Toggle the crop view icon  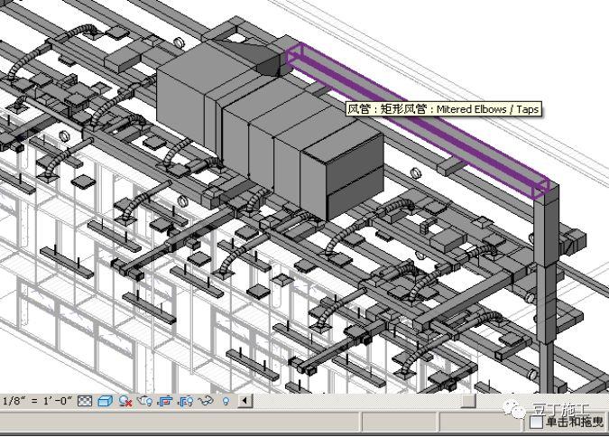click(165, 401)
